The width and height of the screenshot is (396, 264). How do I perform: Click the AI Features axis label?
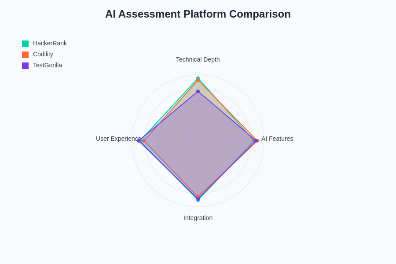point(277,139)
